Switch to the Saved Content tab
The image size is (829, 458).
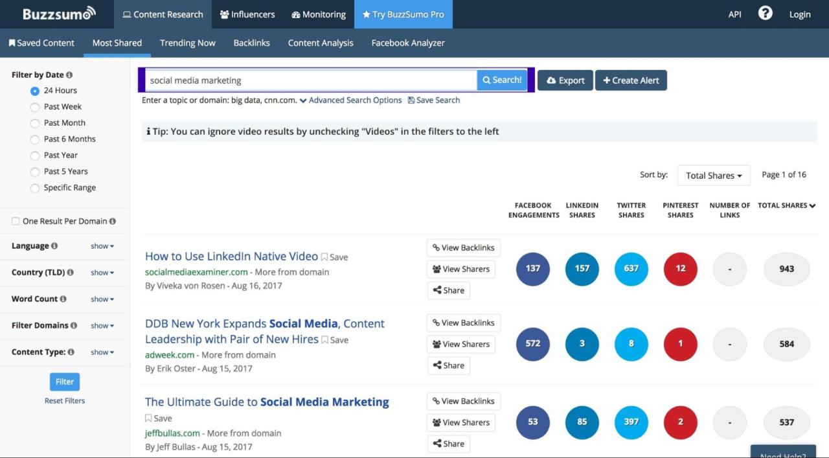point(41,43)
